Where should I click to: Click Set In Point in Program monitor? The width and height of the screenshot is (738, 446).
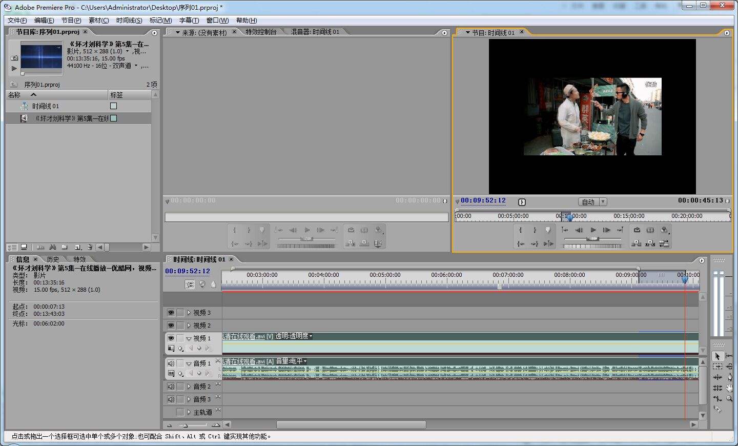(x=521, y=230)
